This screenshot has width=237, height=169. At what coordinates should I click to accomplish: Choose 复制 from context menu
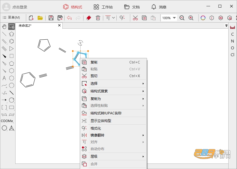click(114, 62)
